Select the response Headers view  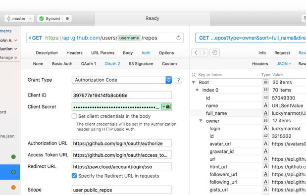coord(260,64)
